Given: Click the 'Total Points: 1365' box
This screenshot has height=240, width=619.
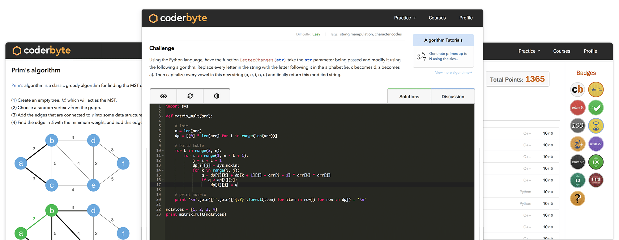Looking at the screenshot, I should point(518,79).
